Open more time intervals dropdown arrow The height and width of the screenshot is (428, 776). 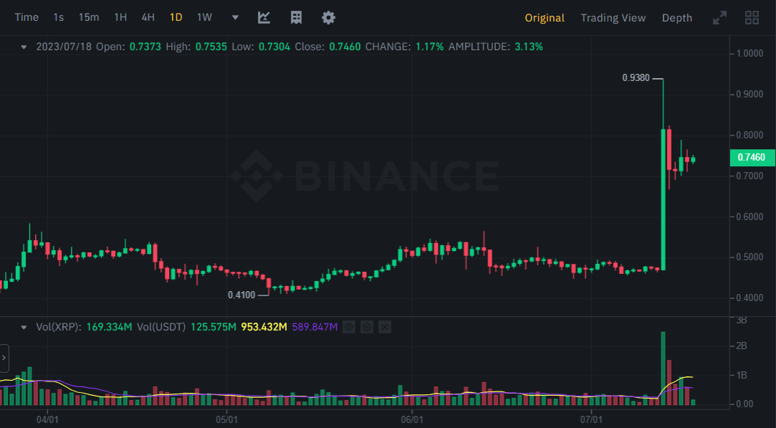(235, 17)
